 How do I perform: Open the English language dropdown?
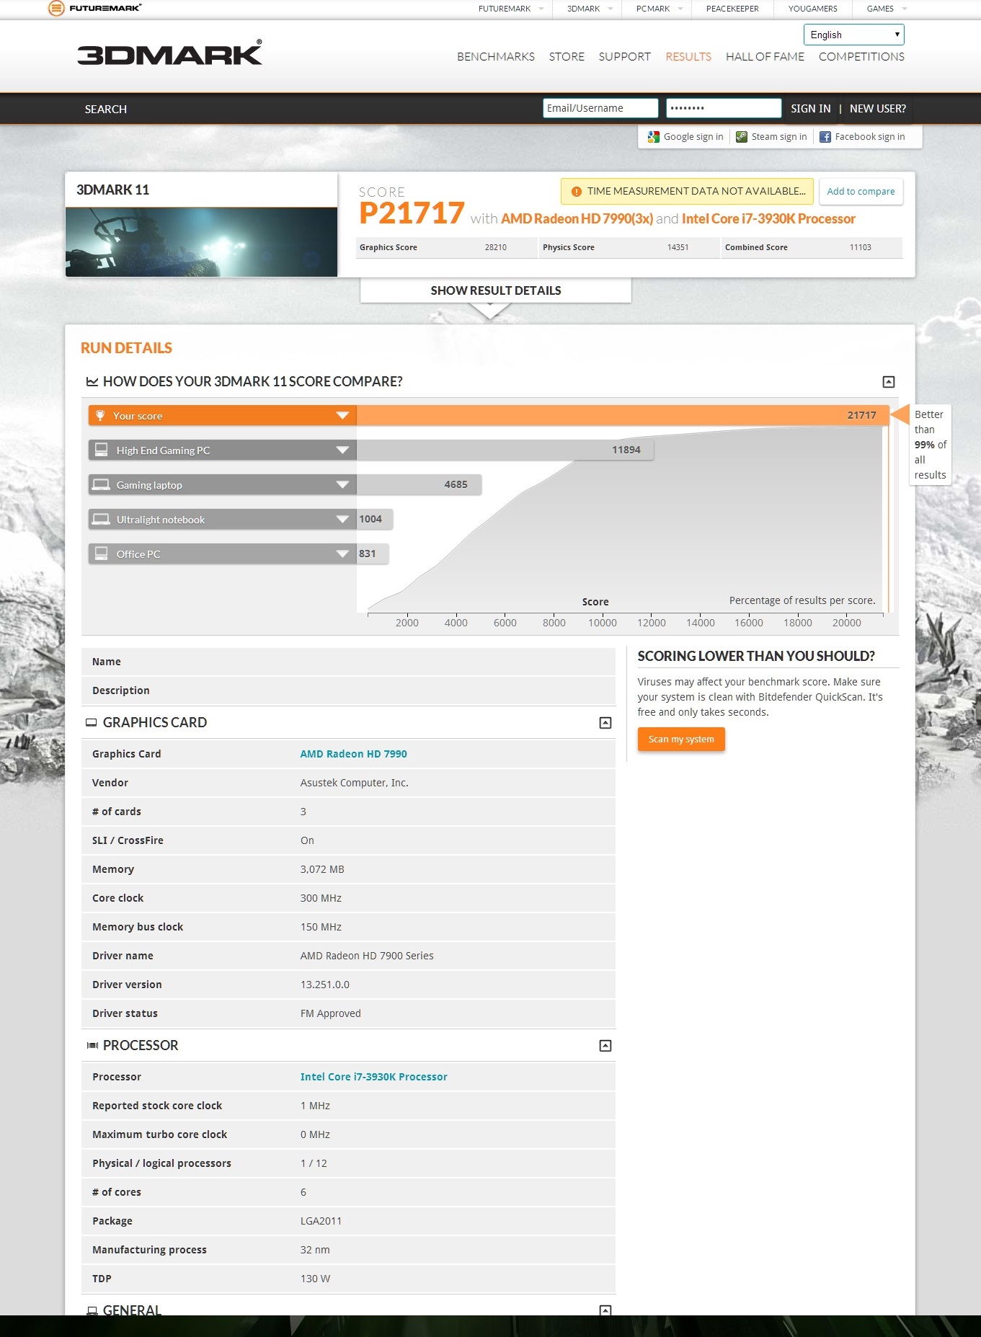tap(853, 35)
